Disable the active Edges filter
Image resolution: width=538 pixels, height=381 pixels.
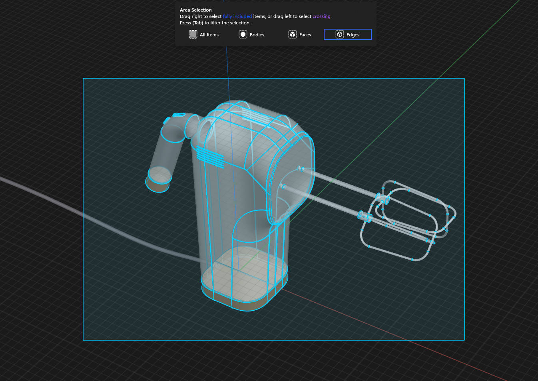click(347, 34)
